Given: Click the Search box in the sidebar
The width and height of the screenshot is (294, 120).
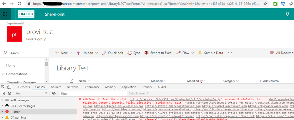Looking at the screenshot, I should [x=24, y=53].
